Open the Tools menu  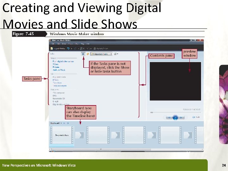(x=71, y=44)
